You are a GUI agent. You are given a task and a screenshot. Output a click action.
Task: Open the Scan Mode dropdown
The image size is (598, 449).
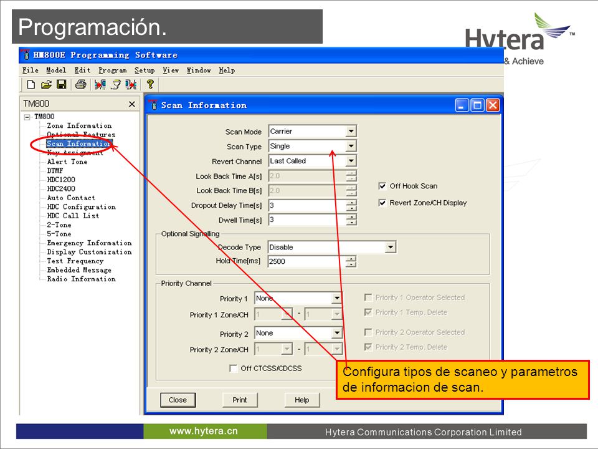pyautogui.click(x=351, y=132)
